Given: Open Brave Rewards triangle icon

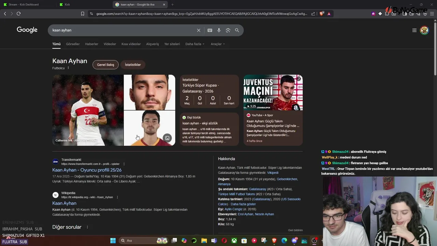Looking at the screenshot, I should (x=329, y=14).
